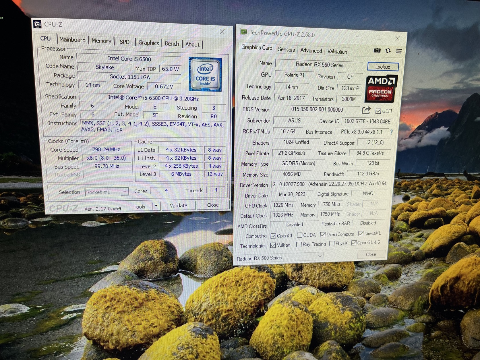Select the CPU tab in CPU-Z
This screenshot has width=480, height=360.
(x=45, y=38)
